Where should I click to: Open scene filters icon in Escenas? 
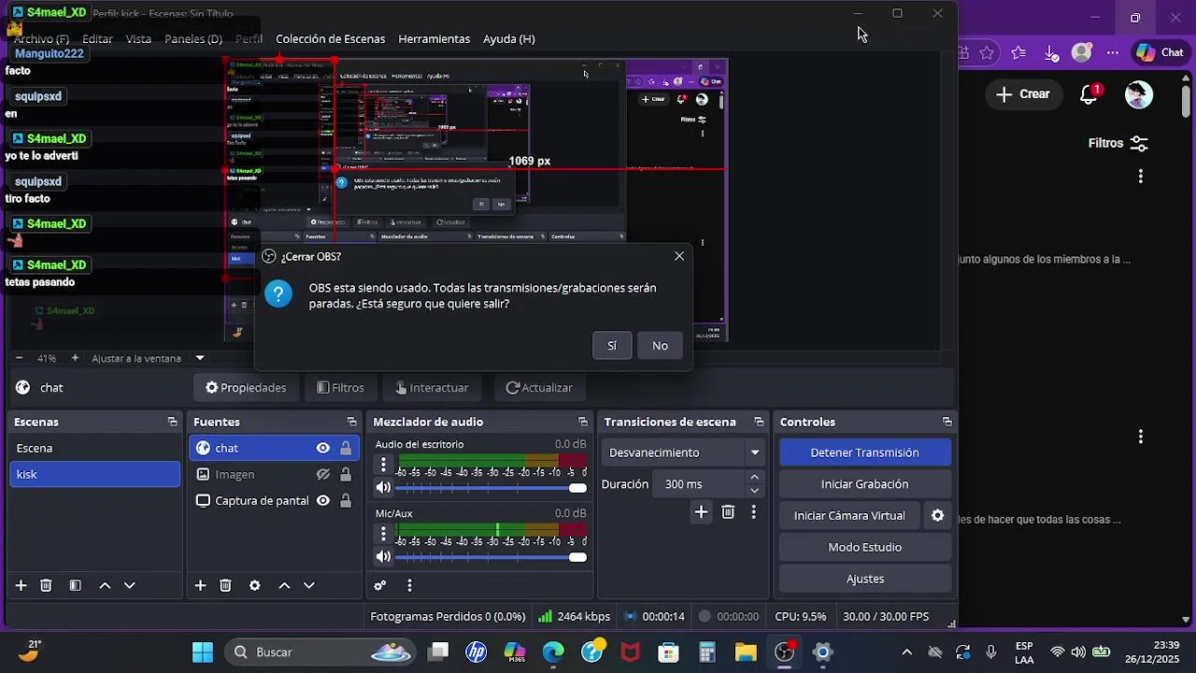tap(75, 586)
